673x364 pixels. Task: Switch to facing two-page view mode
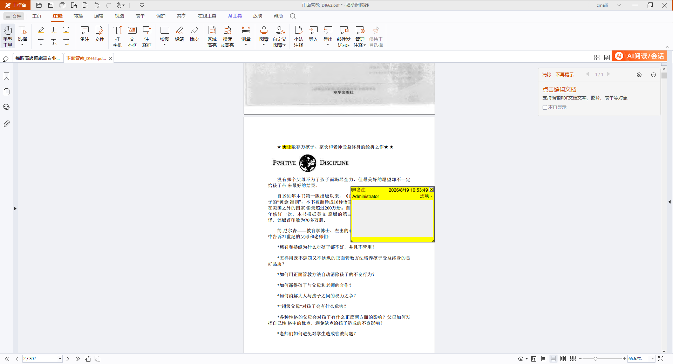[563, 359]
